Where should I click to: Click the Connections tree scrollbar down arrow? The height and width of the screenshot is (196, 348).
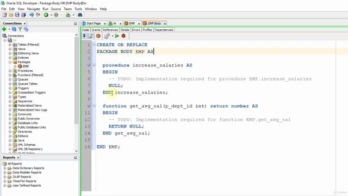[x=76, y=151]
